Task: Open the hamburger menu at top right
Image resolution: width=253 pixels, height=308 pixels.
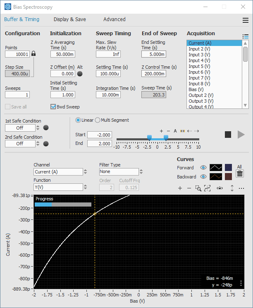Action: click(245, 20)
